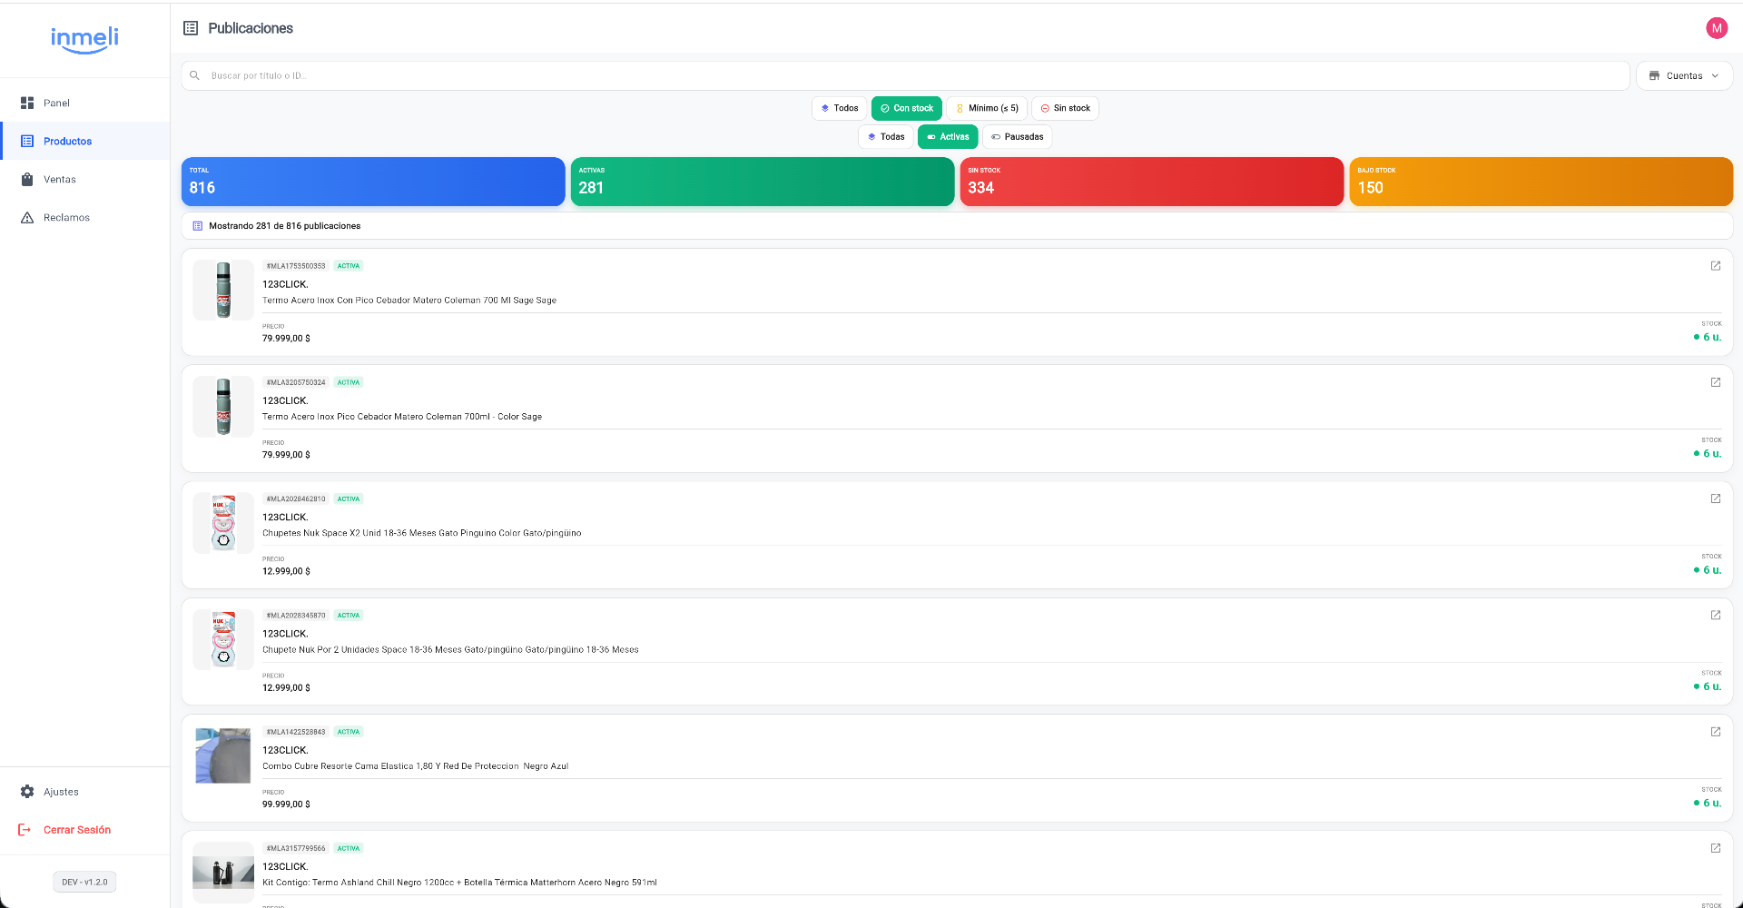Open external link for listing MLA1753500353
The image size is (1743, 908).
[x=1716, y=266]
